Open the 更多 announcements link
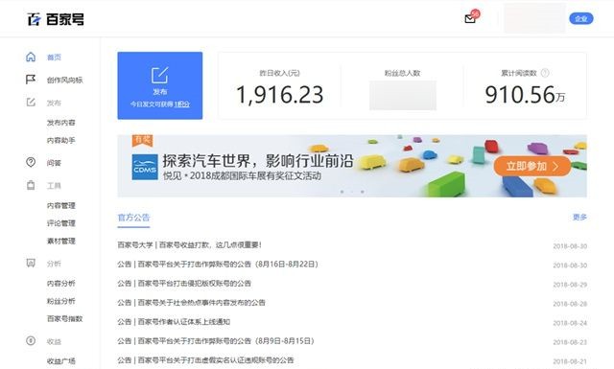The height and width of the screenshot is (369, 614). (x=579, y=218)
